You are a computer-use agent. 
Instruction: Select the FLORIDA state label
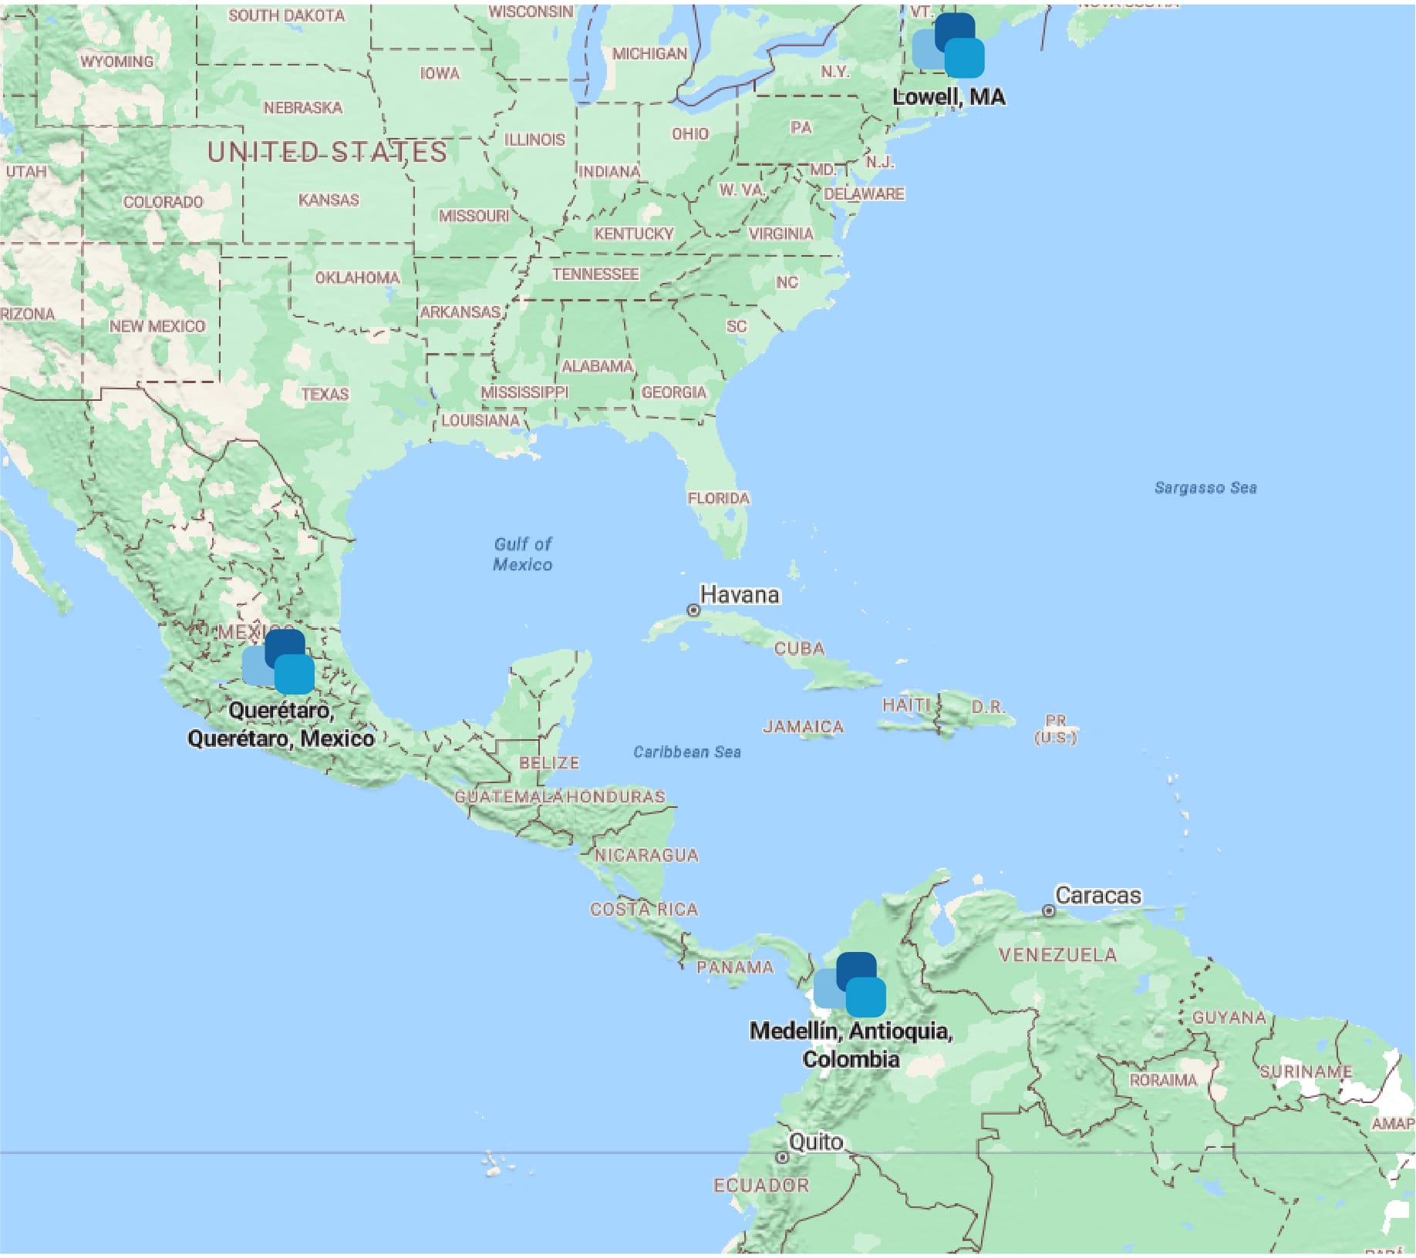718,499
